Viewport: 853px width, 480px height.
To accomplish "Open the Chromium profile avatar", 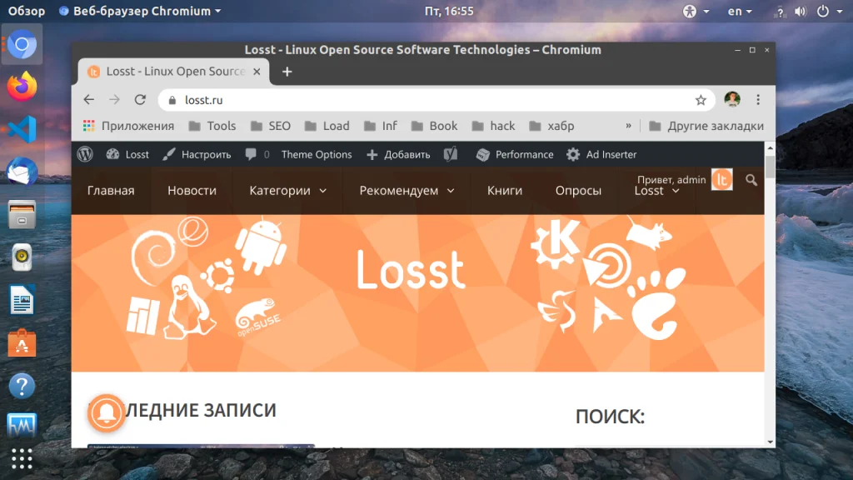I will (x=732, y=99).
